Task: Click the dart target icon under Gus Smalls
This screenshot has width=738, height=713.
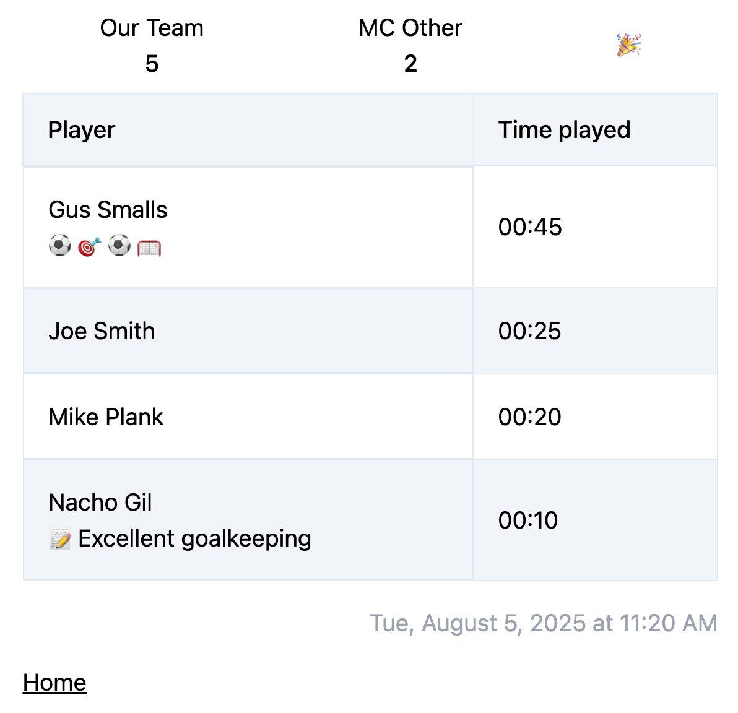Action: point(89,247)
